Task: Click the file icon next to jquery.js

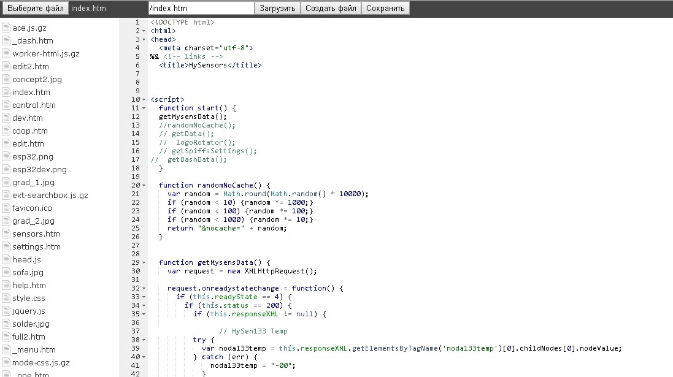Action: 6,311
